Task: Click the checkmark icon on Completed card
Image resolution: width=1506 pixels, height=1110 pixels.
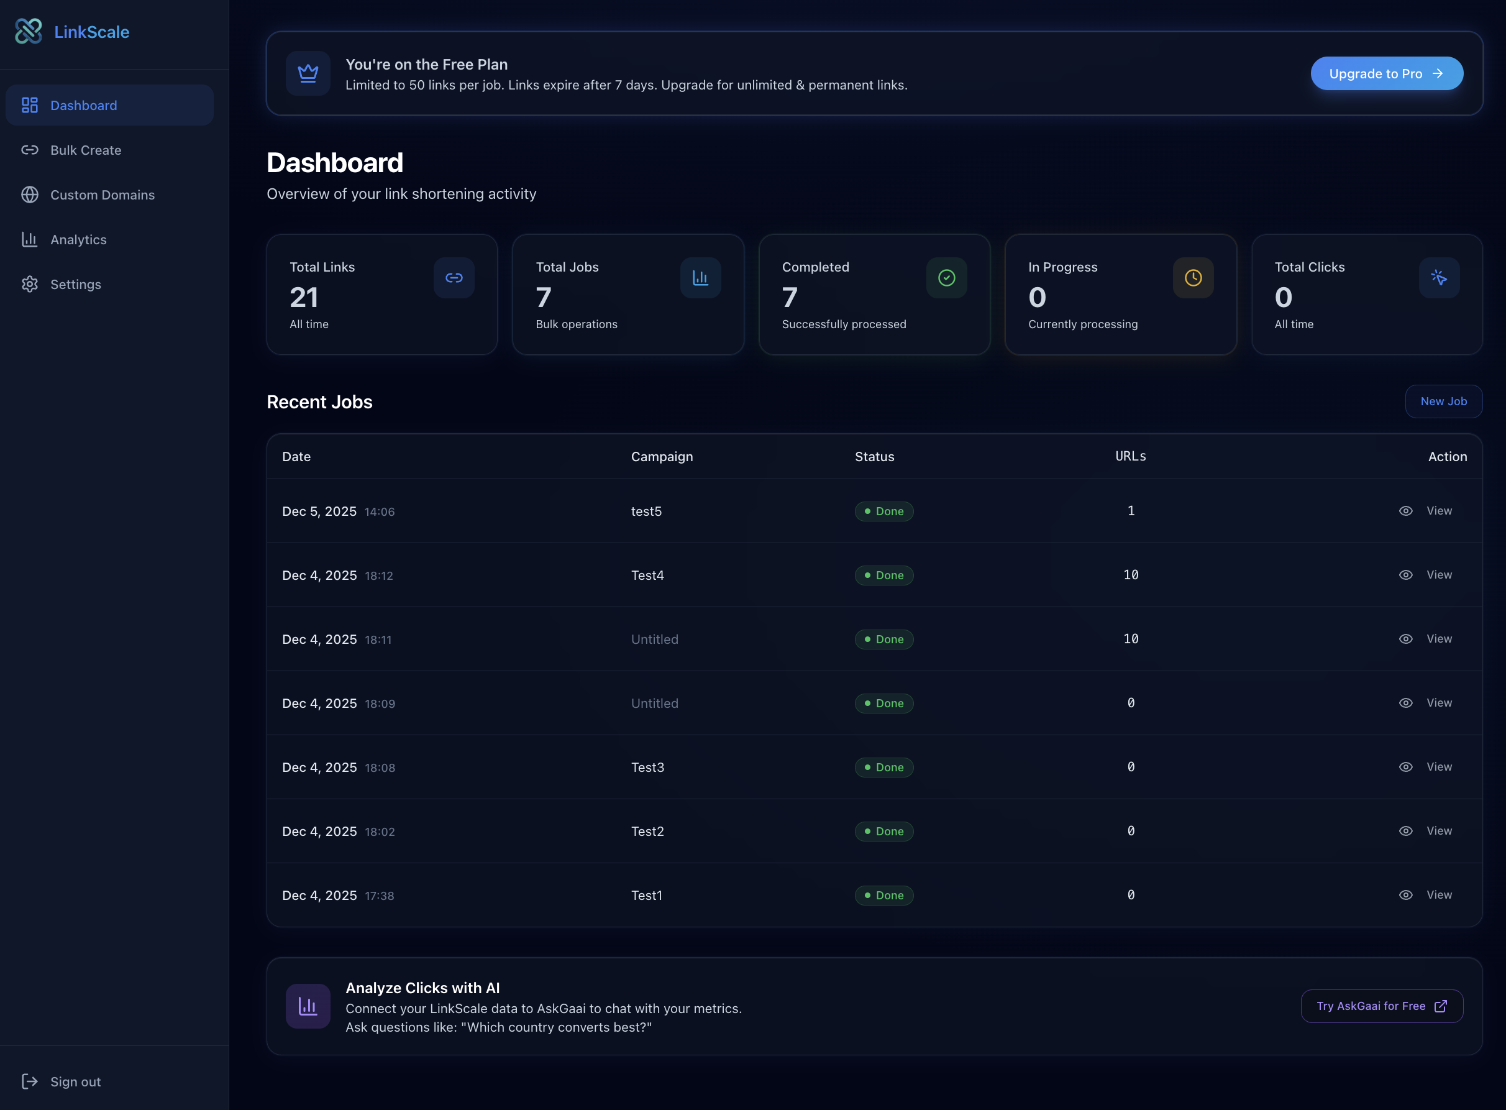Action: click(x=946, y=277)
